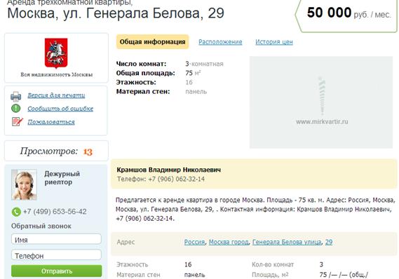Click the green phone handset icon
Image resolution: width=399 pixels, height=279 pixels.
16,212
